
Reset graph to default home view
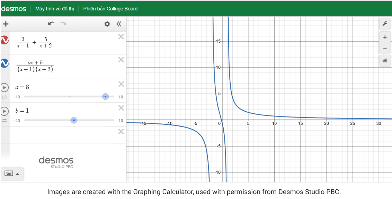tap(385, 61)
